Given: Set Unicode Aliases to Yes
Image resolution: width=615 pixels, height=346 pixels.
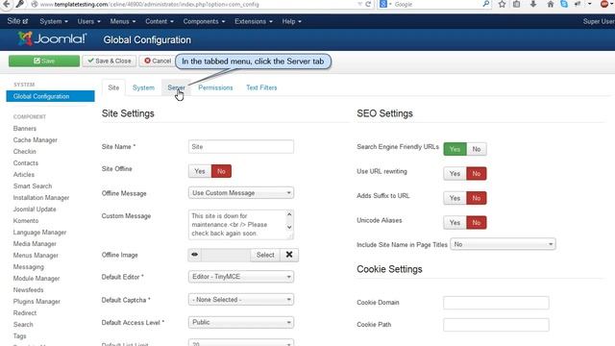Looking at the screenshot, I should (455, 222).
